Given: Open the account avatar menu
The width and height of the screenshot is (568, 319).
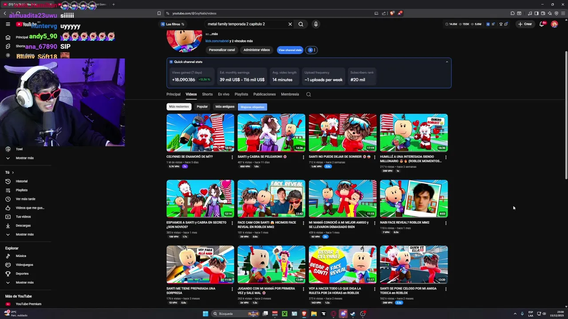Looking at the screenshot, I should coord(554,24).
